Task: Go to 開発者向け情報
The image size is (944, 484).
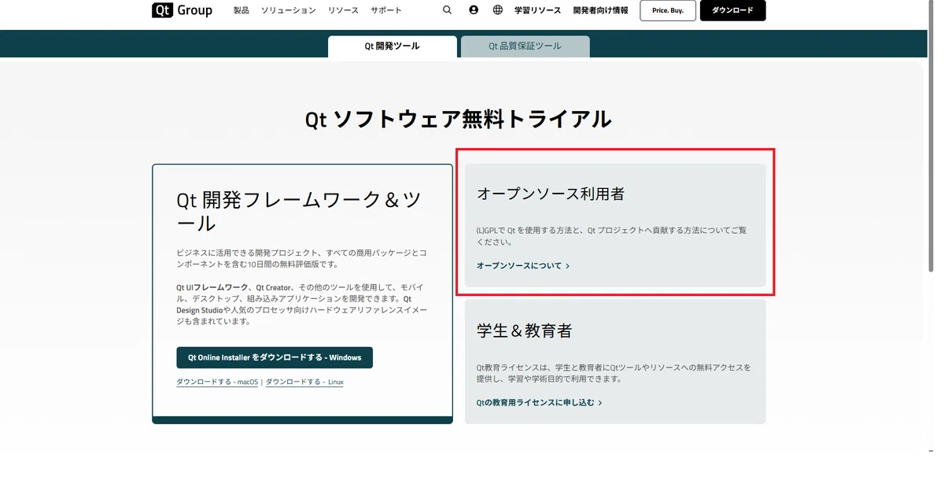Action: coord(601,10)
